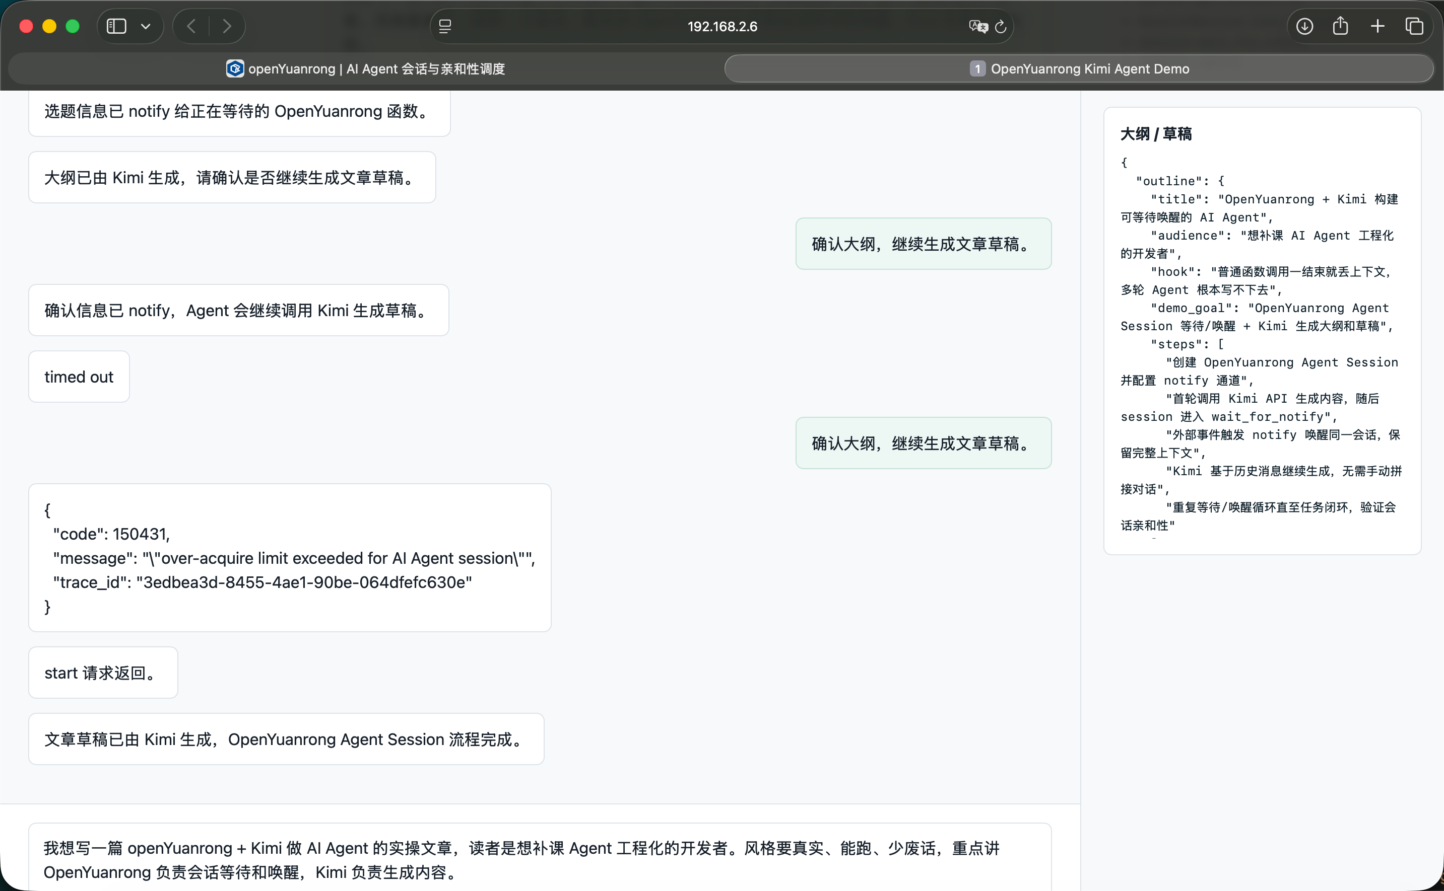The width and height of the screenshot is (1444, 891).
Task: Click the trace_id line in error message
Action: tap(262, 582)
